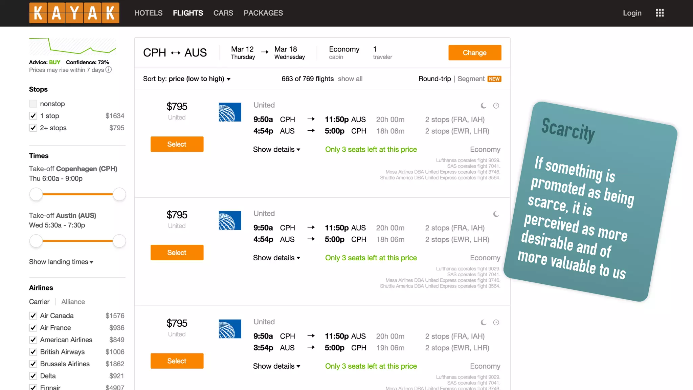Click the show all flights link

click(350, 79)
